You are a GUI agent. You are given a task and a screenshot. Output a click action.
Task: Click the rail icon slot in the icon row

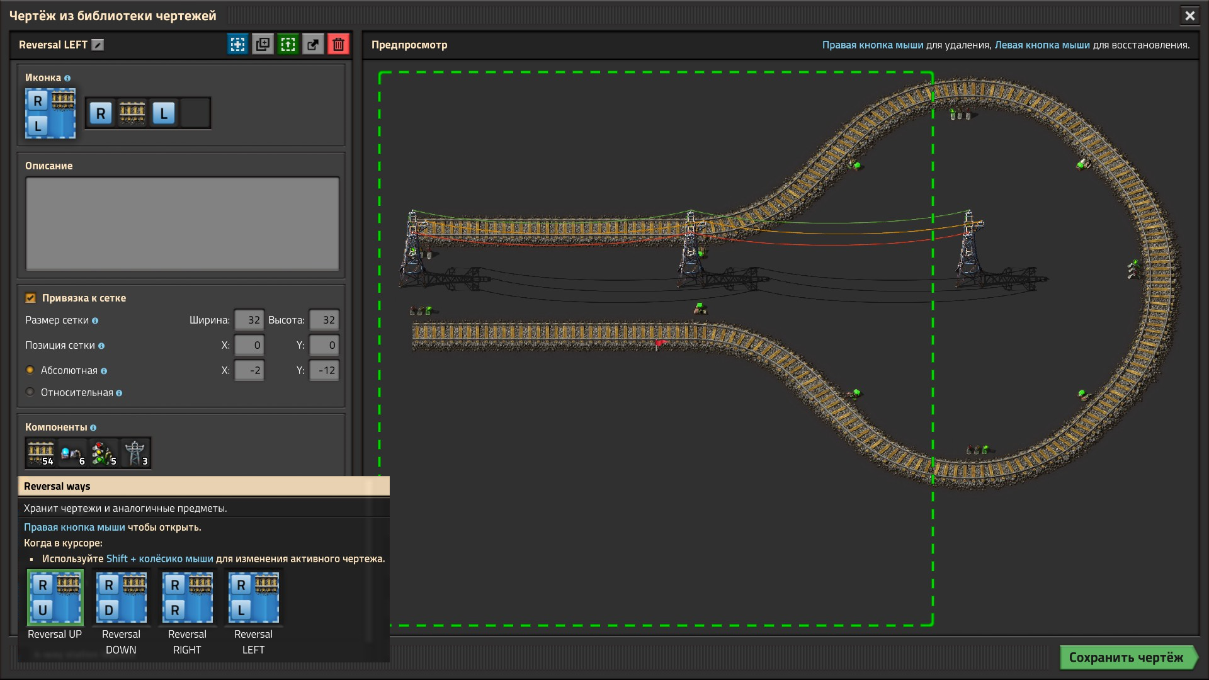132,113
